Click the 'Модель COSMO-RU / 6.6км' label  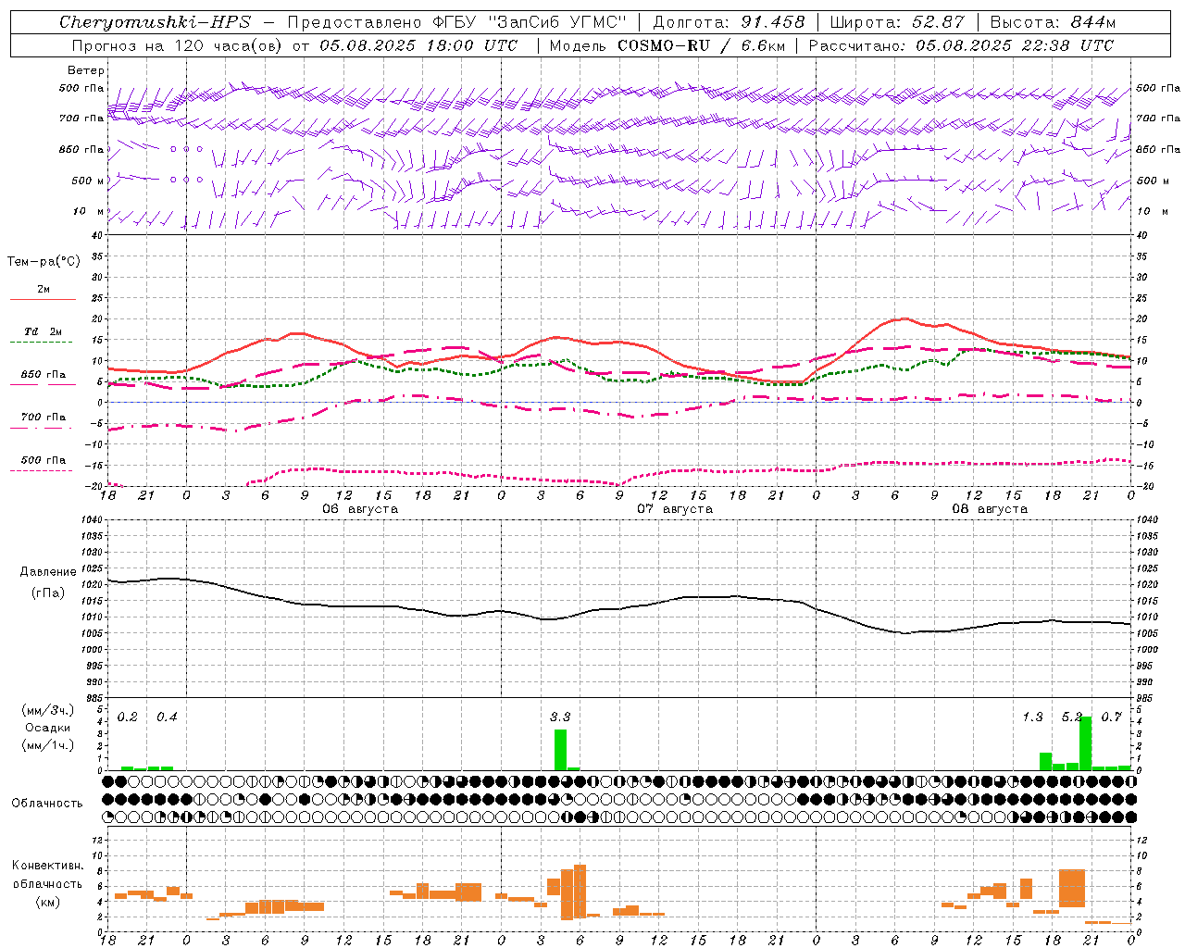(x=667, y=45)
